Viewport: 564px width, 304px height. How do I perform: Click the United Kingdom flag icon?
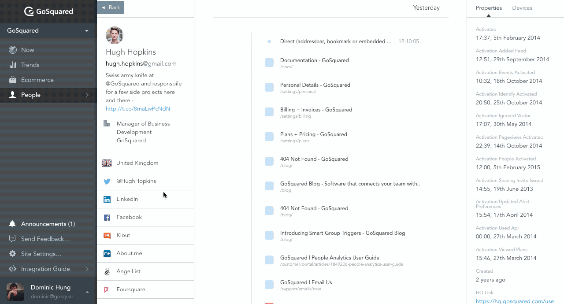[107, 163]
